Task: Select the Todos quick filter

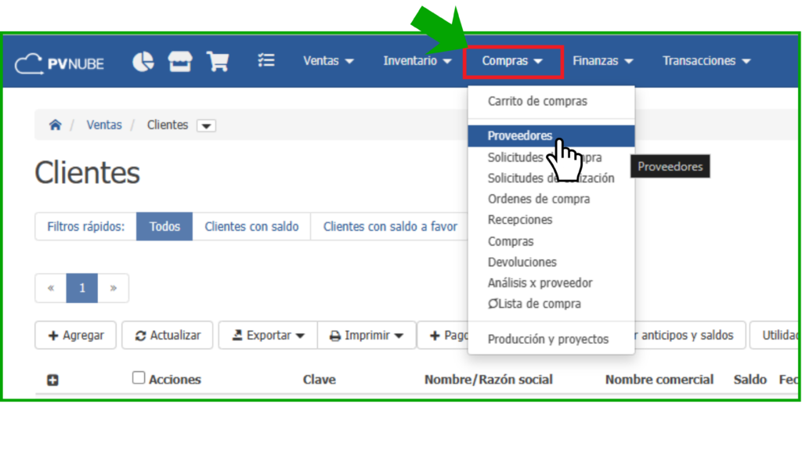Action: coord(164,226)
